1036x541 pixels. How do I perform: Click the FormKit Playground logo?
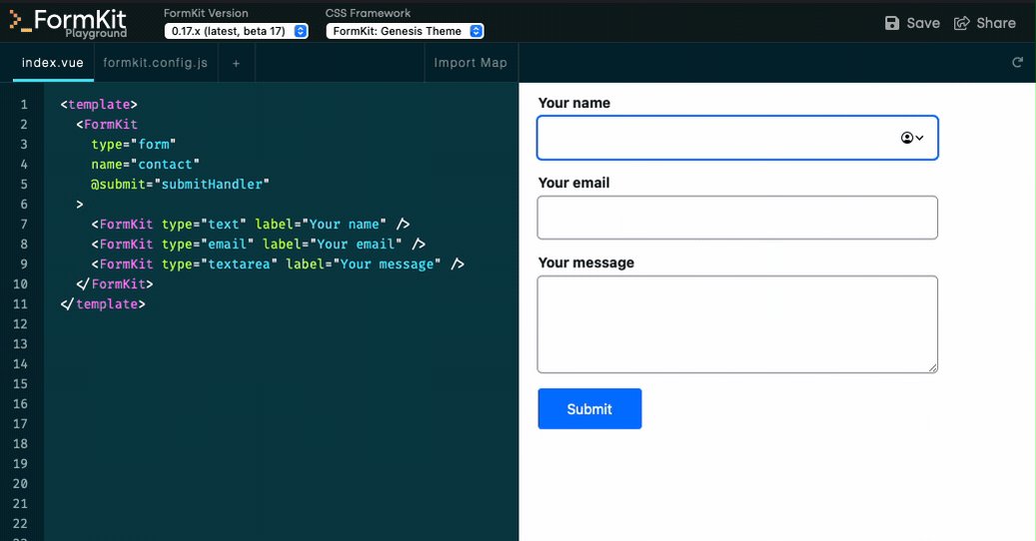pyautogui.click(x=68, y=23)
